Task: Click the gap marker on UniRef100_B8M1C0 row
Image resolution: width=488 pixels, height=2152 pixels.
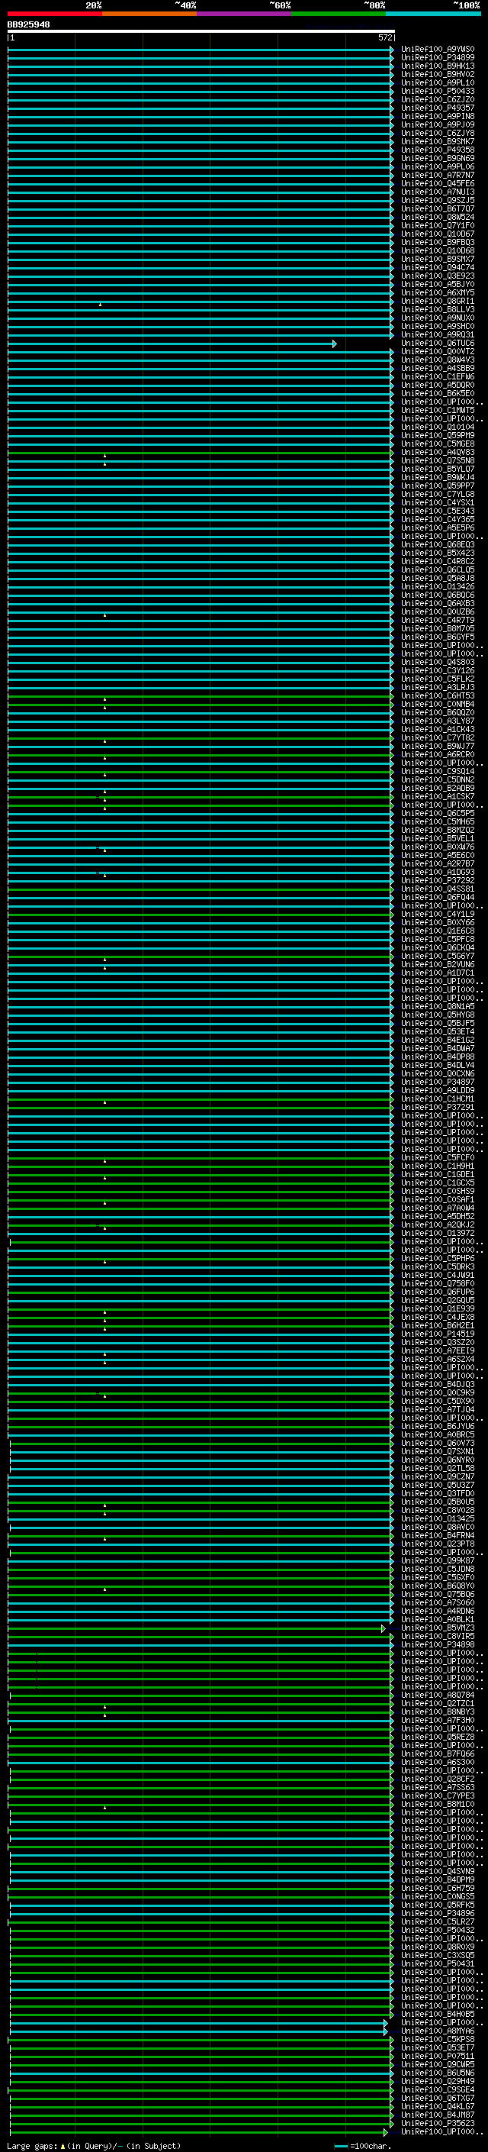Action: pyautogui.click(x=104, y=1807)
